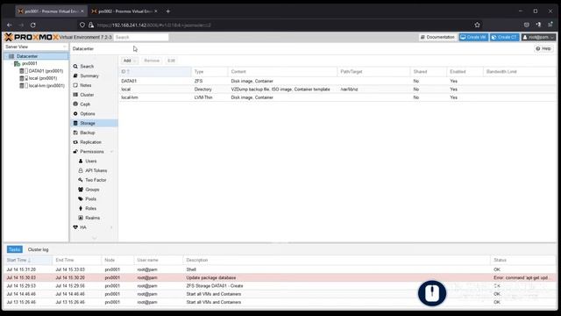
Task: Click the Status column header in tasks
Action: point(523,260)
